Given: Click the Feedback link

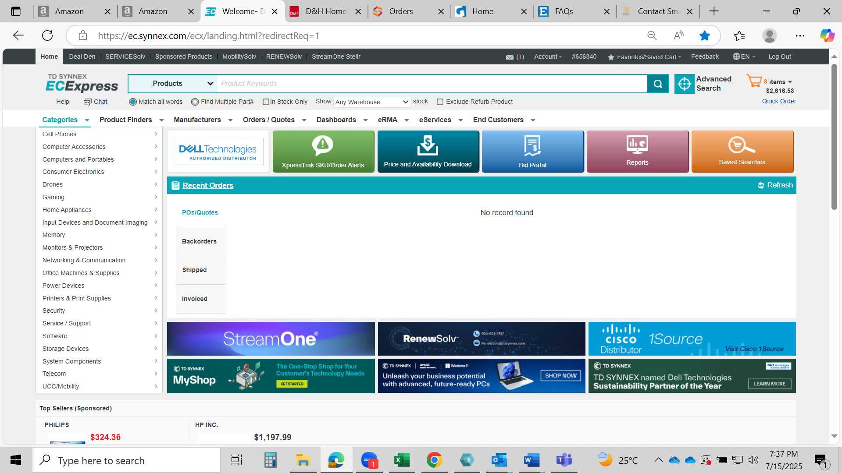Looking at the screenshot, I should 705,56.
